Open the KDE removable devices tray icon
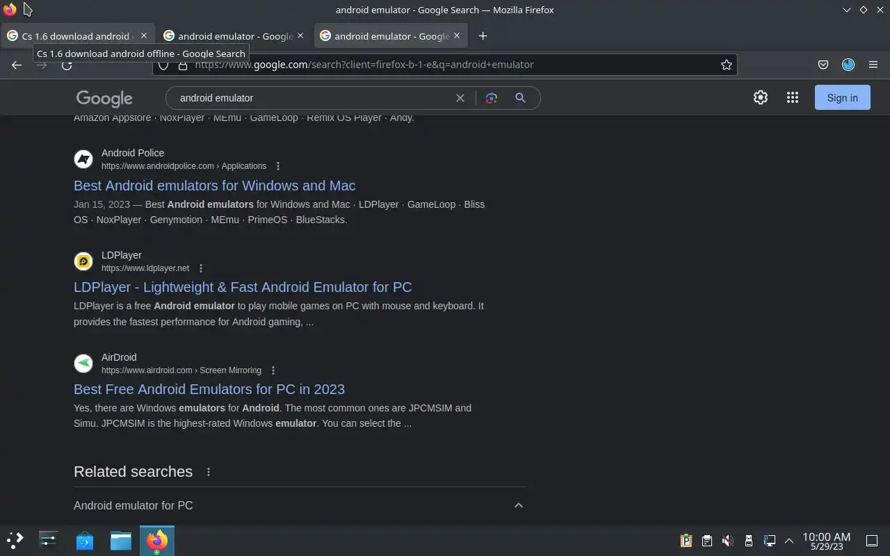The height and width of the screenshot is (556, 890). coord(749,540)
